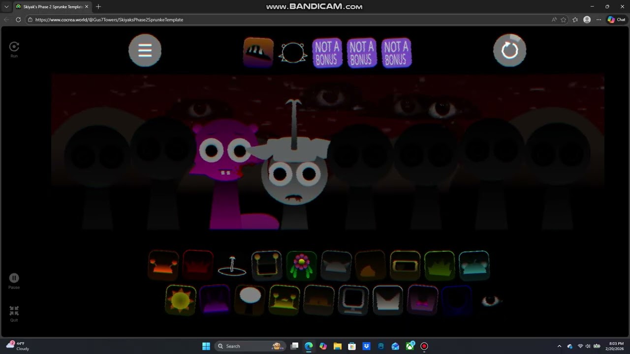The image size is (630, 354).
Task: Click the Run button in left sidebar
Action: pyautogui.click(x=14, y=49)
